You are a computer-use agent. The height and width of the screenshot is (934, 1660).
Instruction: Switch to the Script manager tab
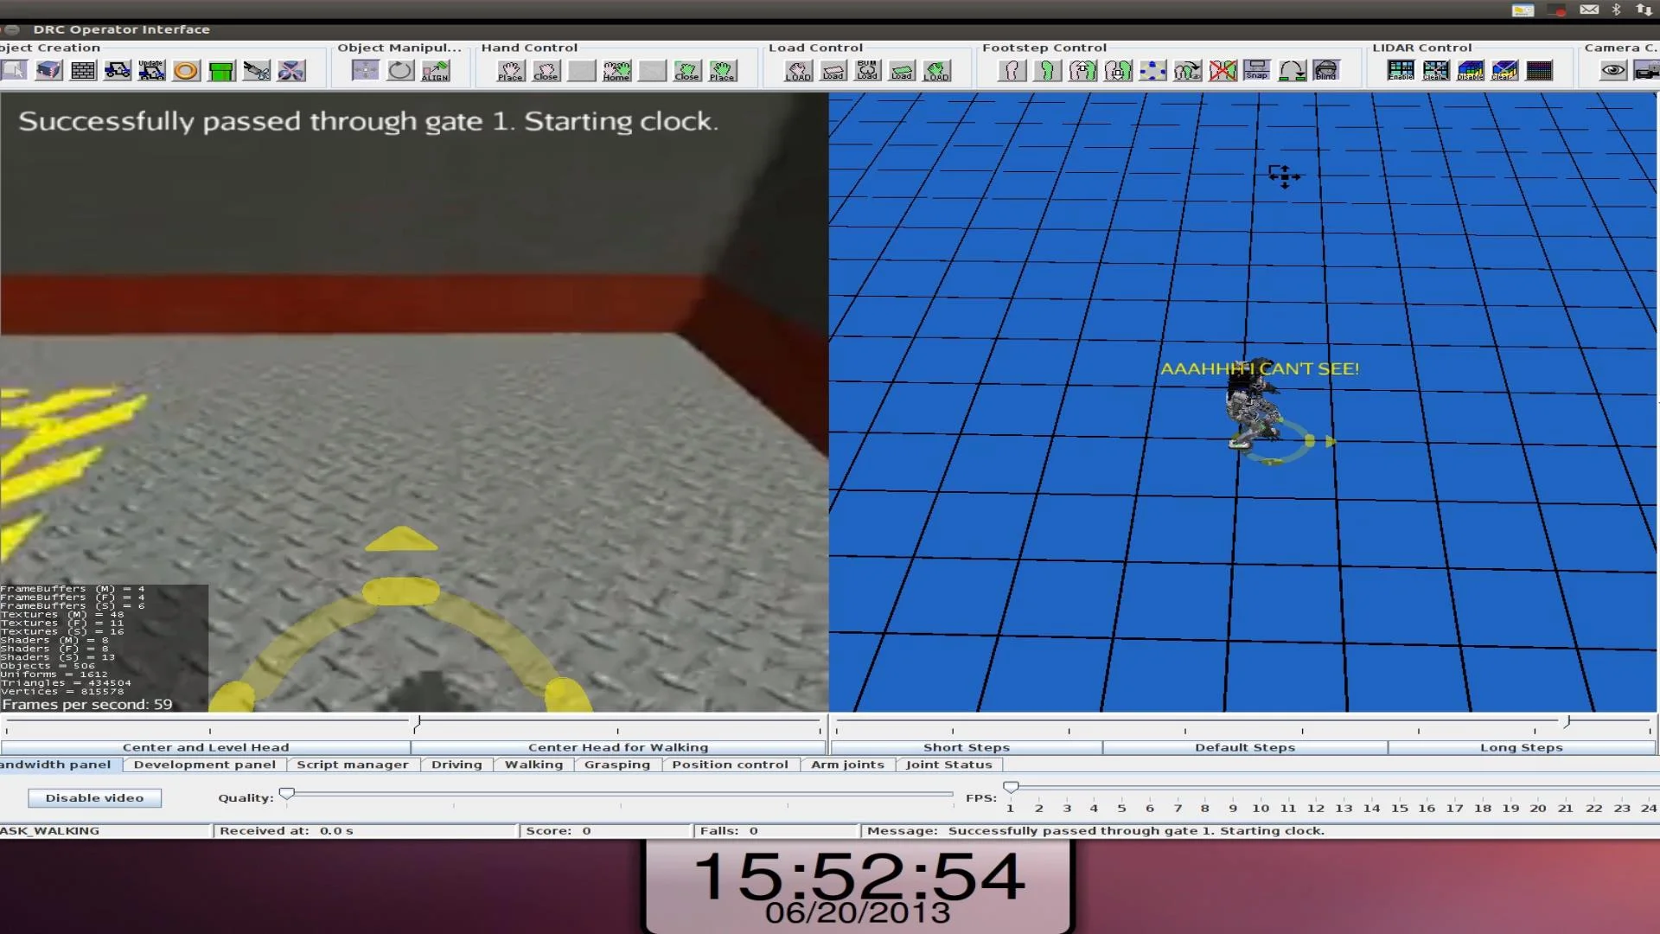pyautogui.click(x=353, y=764)
